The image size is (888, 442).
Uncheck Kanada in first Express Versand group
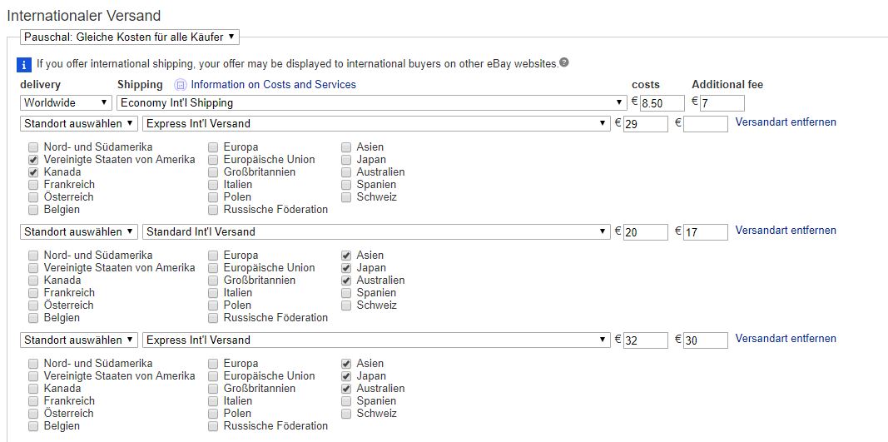pyautogui.click(x=34, y=172)
